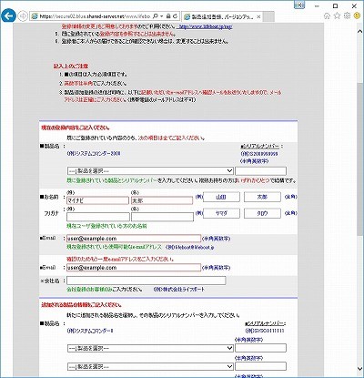Minimize the browser window
This screenshot has width=364, height=378.
[318, 5]
